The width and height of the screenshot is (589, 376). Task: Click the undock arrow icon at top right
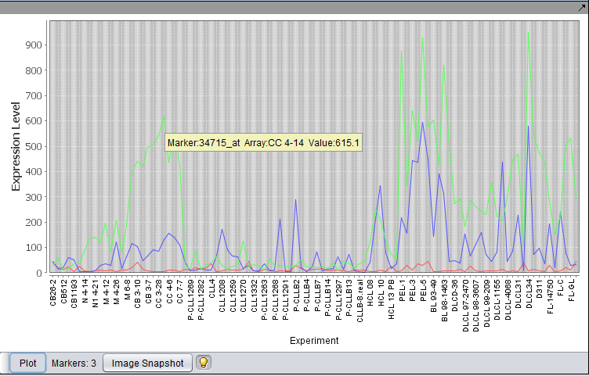(581, 6)
